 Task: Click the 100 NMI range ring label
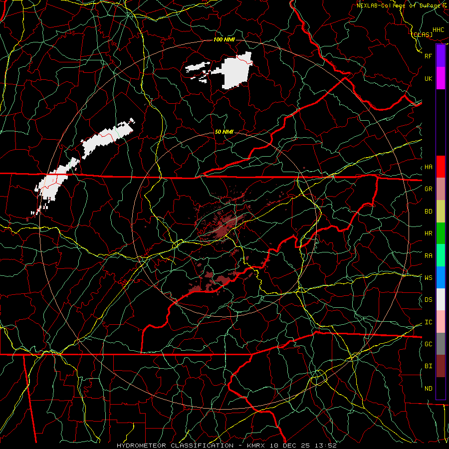[x=224, y=39]
